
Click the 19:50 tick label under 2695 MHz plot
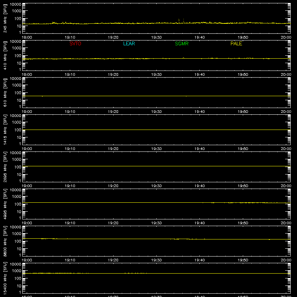coord(243,186)
